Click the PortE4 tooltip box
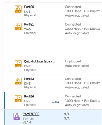Image resolution: width=102 pixels, height=125 pixels. (x=55, y=102)
